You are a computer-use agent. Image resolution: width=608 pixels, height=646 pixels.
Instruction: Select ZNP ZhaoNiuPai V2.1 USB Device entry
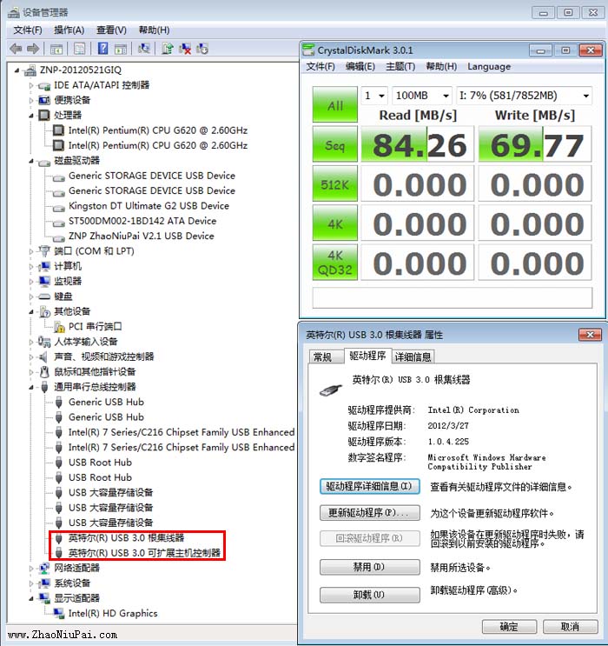(142, 236)
